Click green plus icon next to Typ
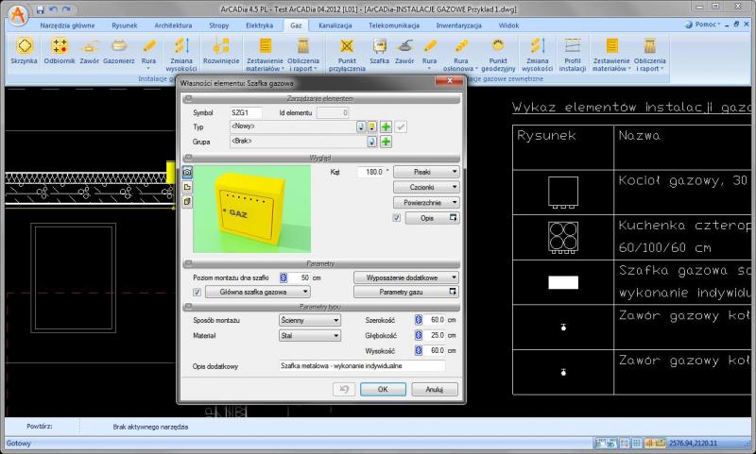The height and width of the screenshot is (454, 756). coord(387,126)
